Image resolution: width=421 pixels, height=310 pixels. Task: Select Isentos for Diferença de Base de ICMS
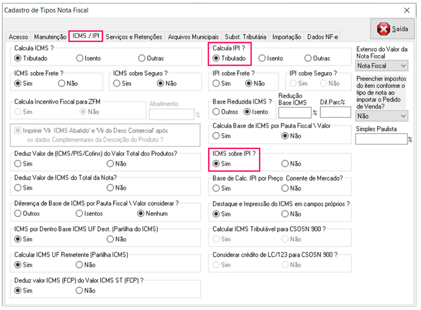point(80,214)
